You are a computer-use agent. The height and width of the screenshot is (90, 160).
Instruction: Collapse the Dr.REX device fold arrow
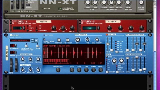(x=7, y=37)
